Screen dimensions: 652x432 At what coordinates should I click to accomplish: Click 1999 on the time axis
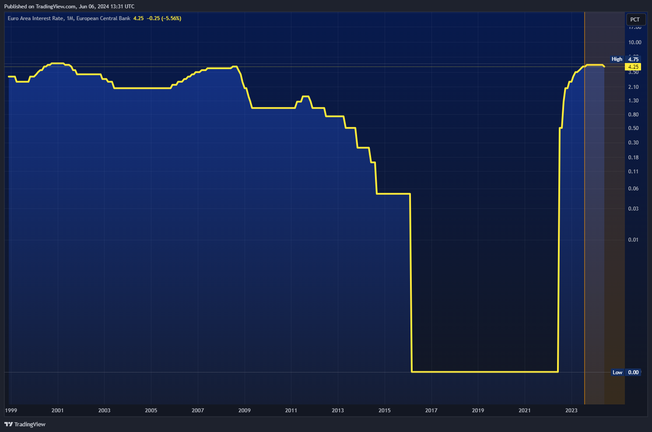tap(11, 411)
